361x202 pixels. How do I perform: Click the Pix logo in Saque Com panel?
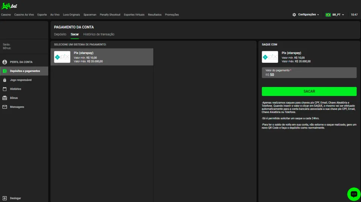click(270, 57)
